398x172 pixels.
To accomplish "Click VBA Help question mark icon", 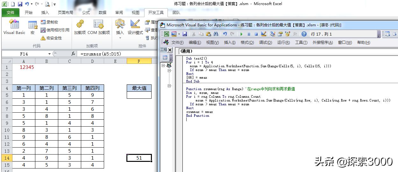I will pos(304,34).
